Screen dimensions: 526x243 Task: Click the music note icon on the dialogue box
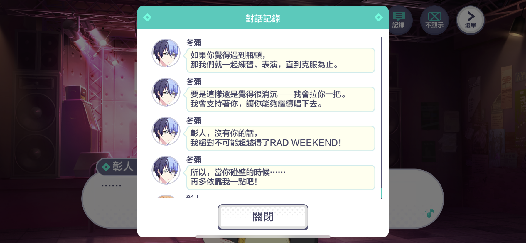429,213
